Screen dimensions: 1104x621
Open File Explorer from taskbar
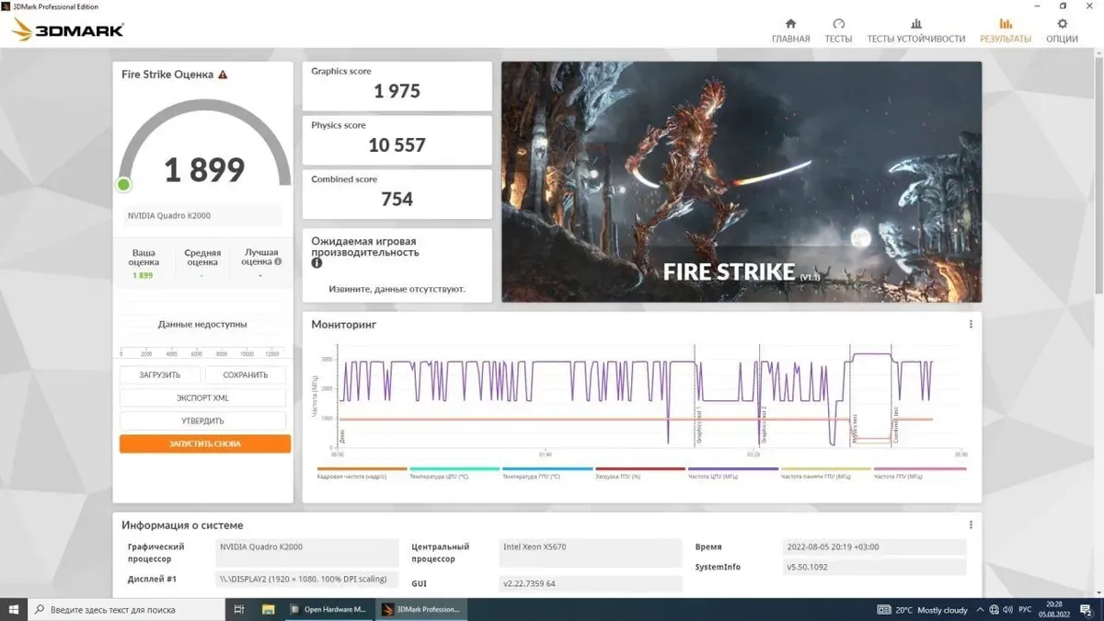point(269,609)
